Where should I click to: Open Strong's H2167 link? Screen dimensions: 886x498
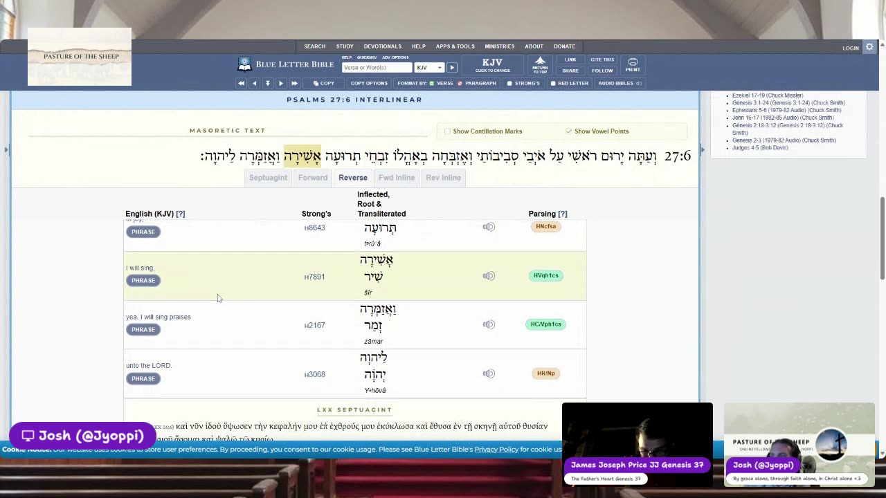pyautogui.click(x=314, y=325)
